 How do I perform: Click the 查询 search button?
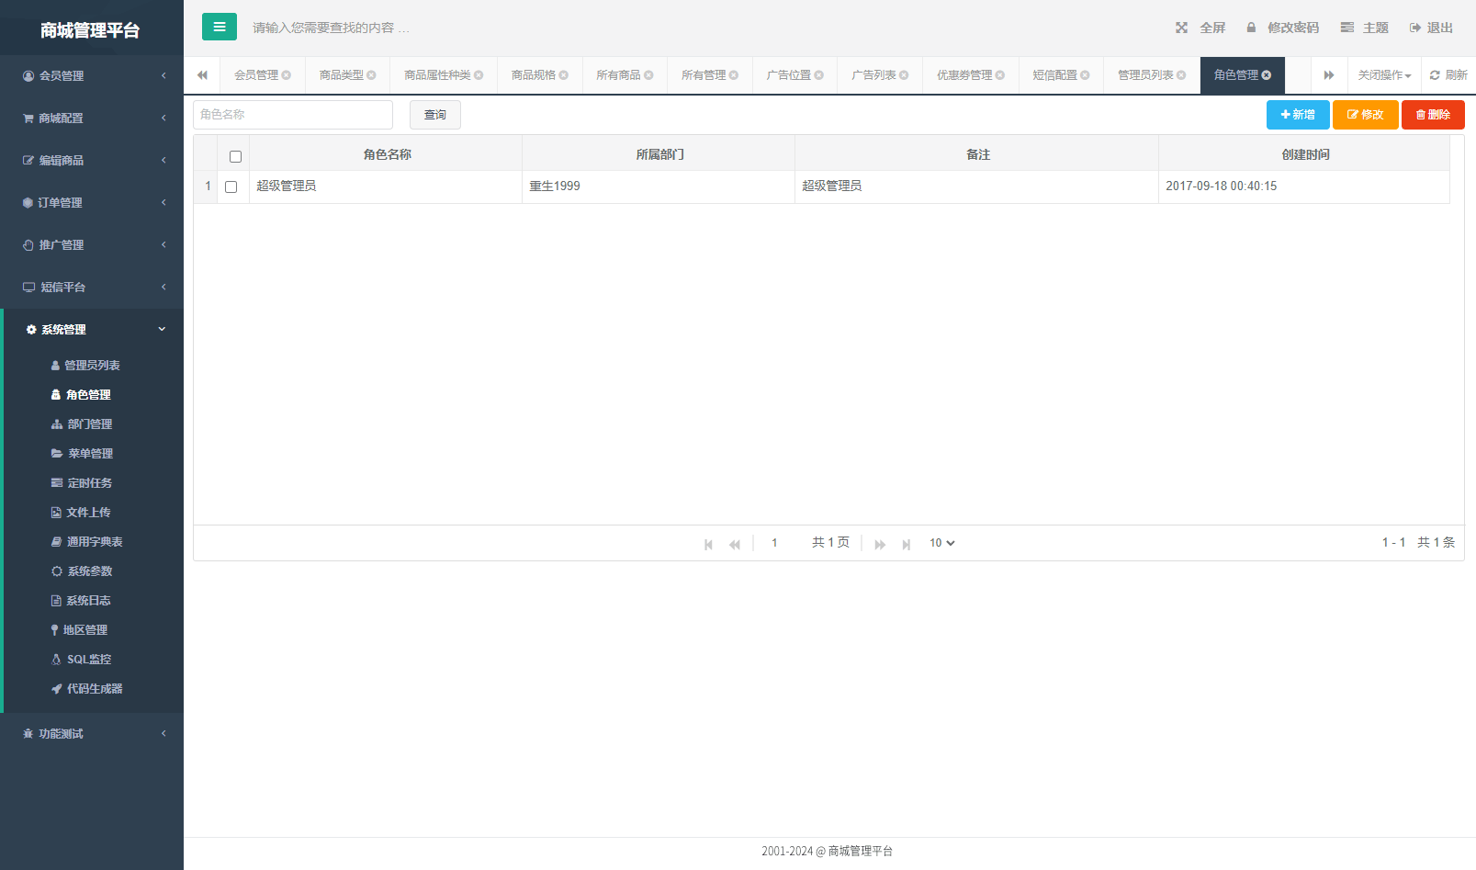point(434,114)
